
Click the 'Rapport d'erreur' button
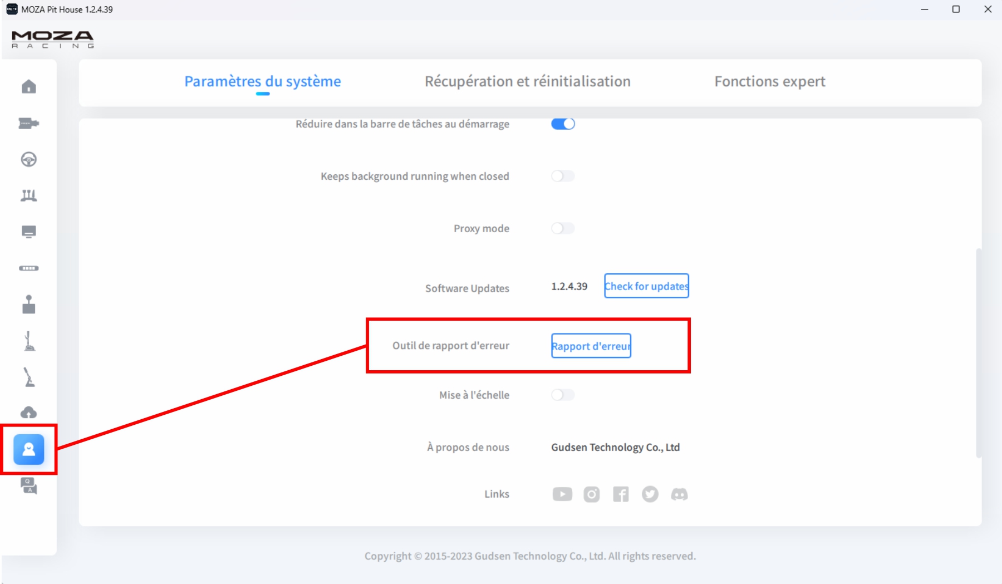click(591, 346)
